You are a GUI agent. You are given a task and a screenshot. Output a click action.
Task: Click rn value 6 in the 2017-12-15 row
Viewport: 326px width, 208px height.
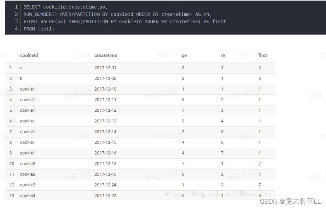coord(222,143)
